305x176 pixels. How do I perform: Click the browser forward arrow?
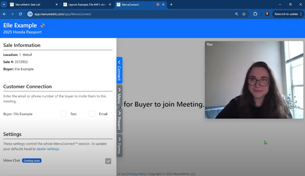[x=12, y=14]
